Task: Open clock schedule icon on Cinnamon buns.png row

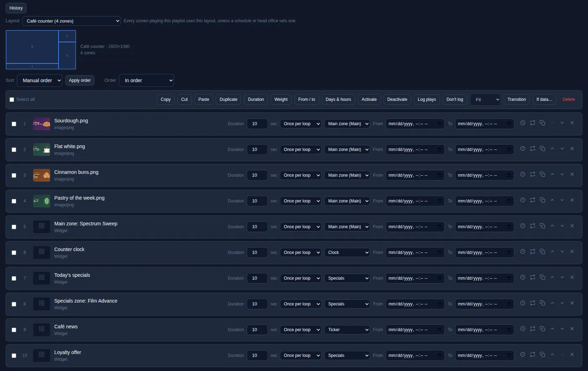Action: tap(522, 174)
